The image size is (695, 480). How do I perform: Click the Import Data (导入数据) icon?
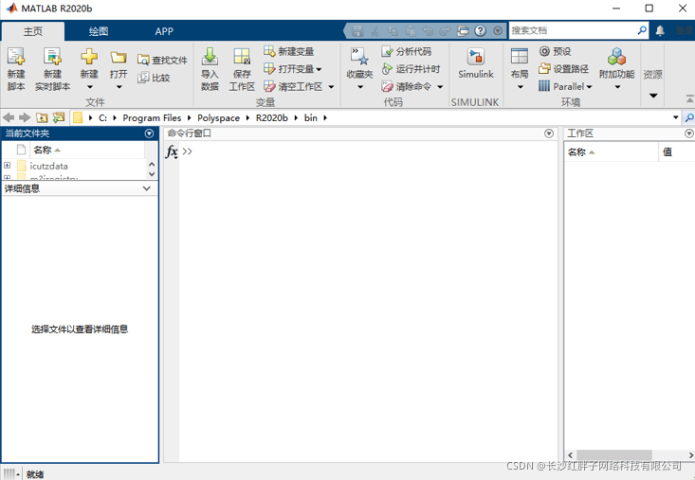[210, 57]
